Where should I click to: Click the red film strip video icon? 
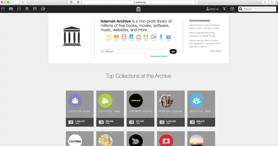[x=124, y=37]
